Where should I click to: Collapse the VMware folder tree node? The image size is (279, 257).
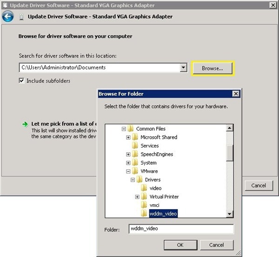[128, 171]
